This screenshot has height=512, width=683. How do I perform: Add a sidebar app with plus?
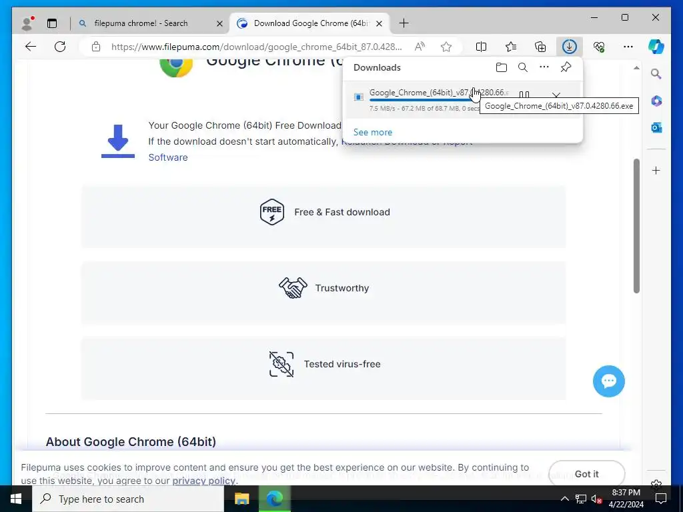[656, 170]
